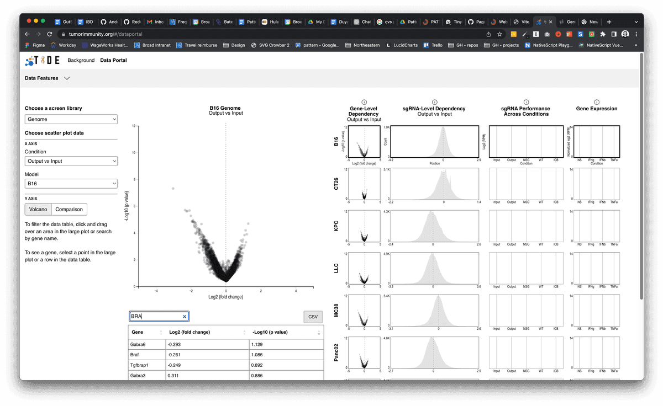Image resolution: width=663 pixels, height=406 pixels.
Task: Click info icon above Gene Expression
Action: tap(597, 102)
